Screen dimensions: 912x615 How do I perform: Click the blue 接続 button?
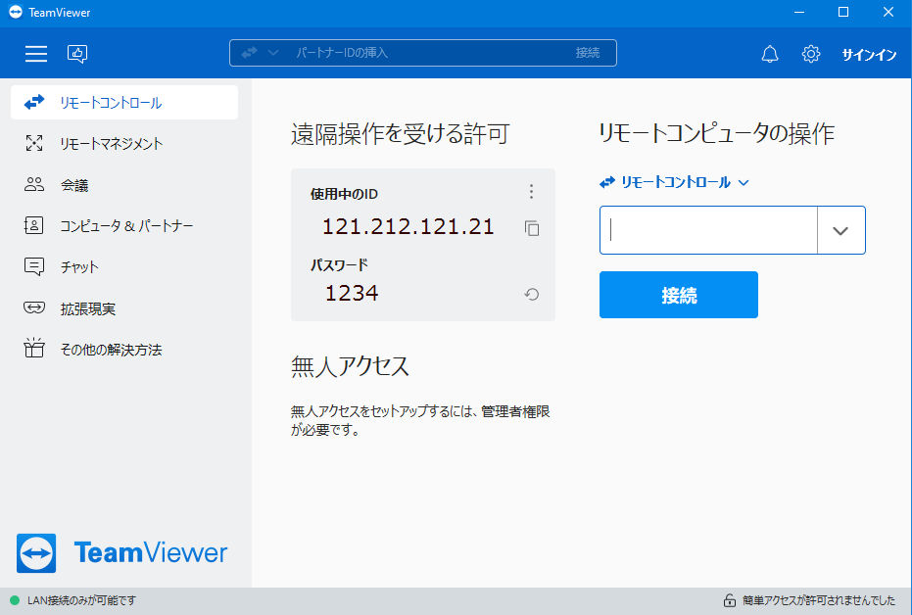(x=679, y=295)
